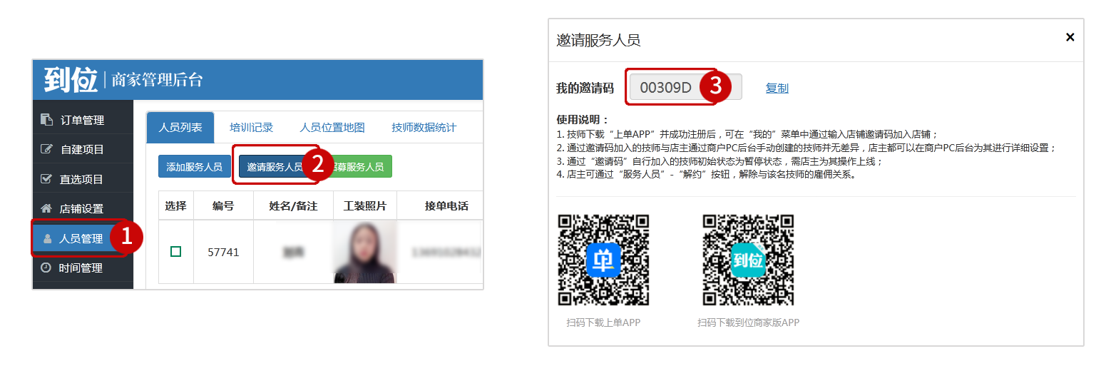Click the 时间管理 clock icon

point(46,268)
